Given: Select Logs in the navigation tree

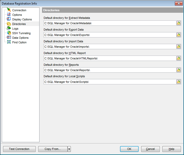Looking at the screenshot, I should [15, 29].
